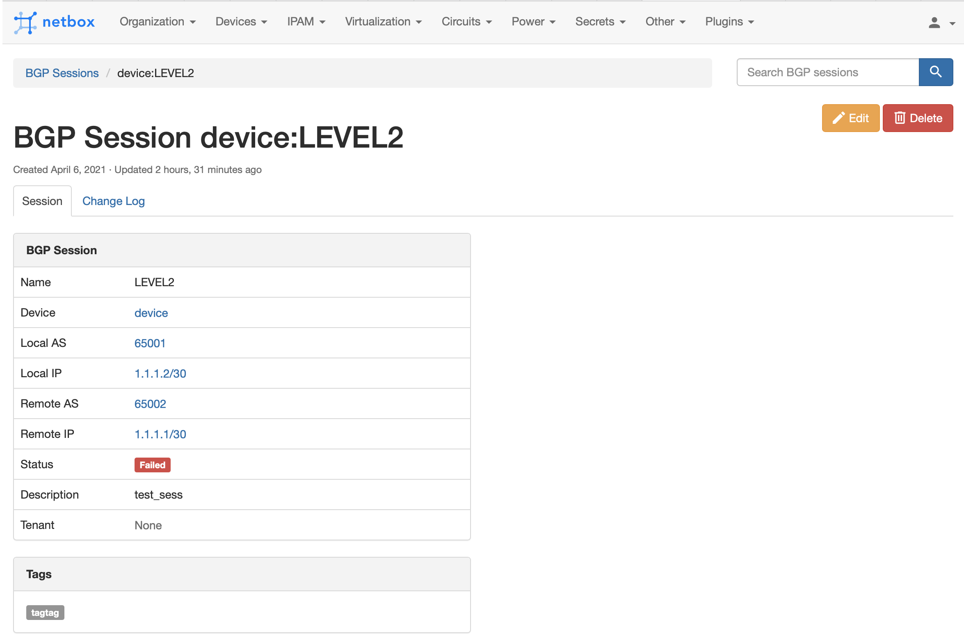The image size is (964, 638).
Task: Click the device link under Device field
Action: (152, 312)
